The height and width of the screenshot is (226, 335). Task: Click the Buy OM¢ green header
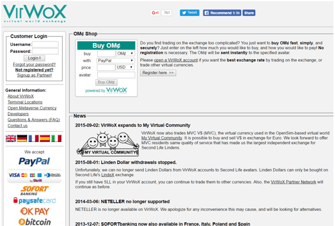[106, 45]
